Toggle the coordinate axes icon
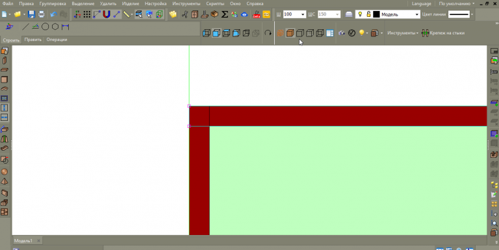This screenshot has width=499, height=250. click(x=77, y=14)
